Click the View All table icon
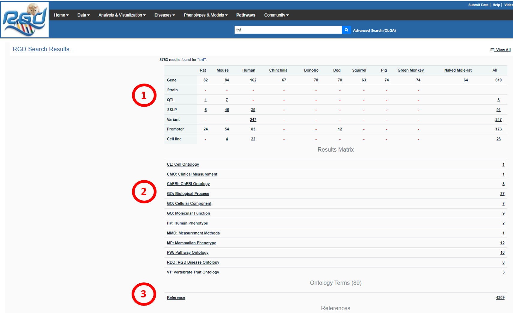The image size is (513, 313). point(492,50)
